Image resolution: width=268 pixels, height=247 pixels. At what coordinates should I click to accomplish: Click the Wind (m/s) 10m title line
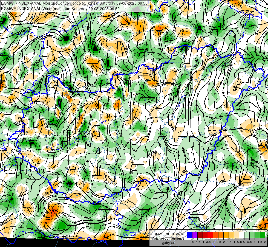point(60,9)
